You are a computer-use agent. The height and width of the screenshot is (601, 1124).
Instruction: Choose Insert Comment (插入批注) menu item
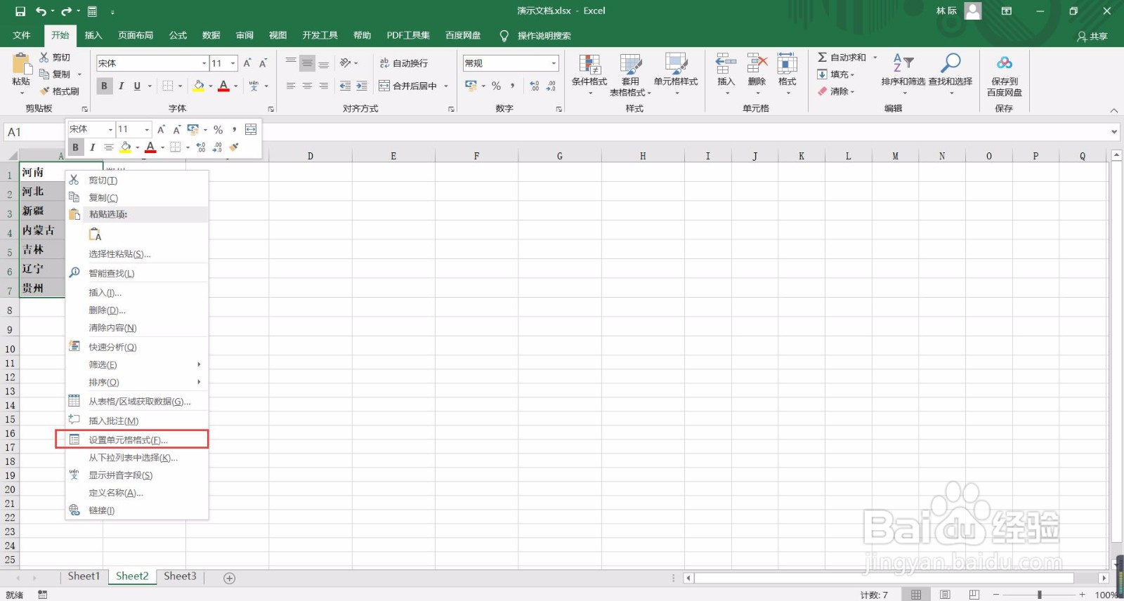137,421
